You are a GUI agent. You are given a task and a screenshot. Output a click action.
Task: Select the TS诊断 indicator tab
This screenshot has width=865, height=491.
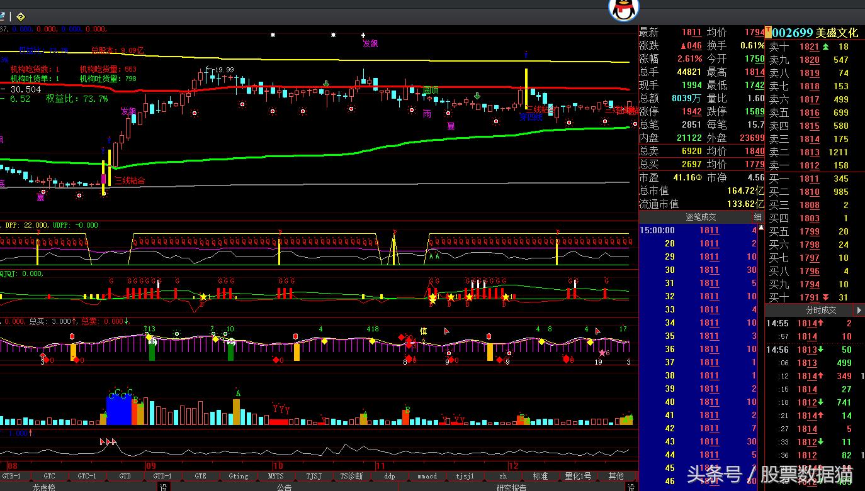351,476
